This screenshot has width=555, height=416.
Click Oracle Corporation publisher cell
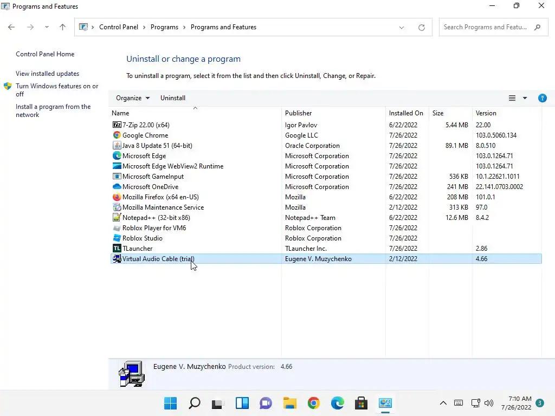[x=312, y=145]
